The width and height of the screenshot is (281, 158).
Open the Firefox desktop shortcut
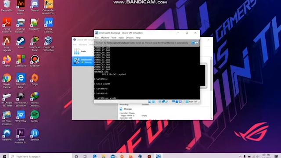(7, 61)
